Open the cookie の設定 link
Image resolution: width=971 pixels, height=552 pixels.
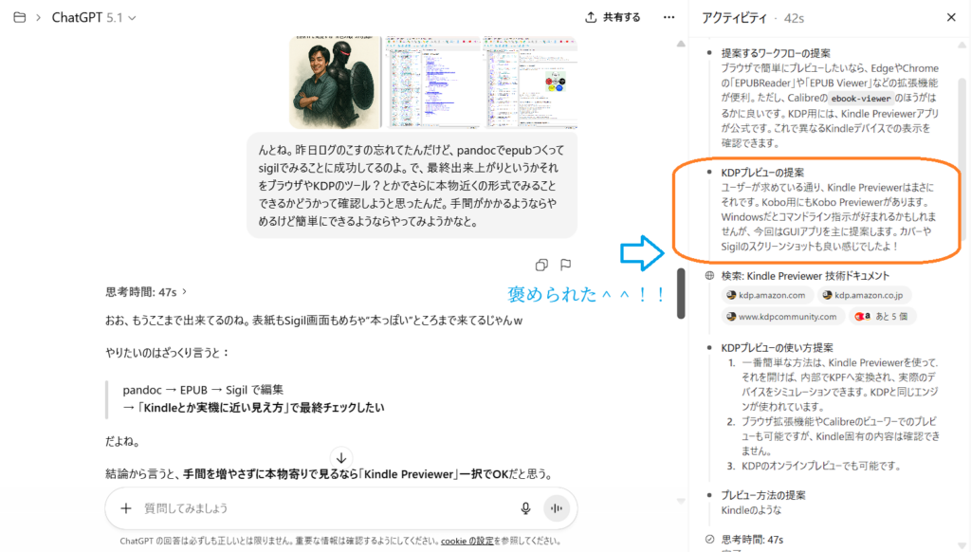click(466, 541)
